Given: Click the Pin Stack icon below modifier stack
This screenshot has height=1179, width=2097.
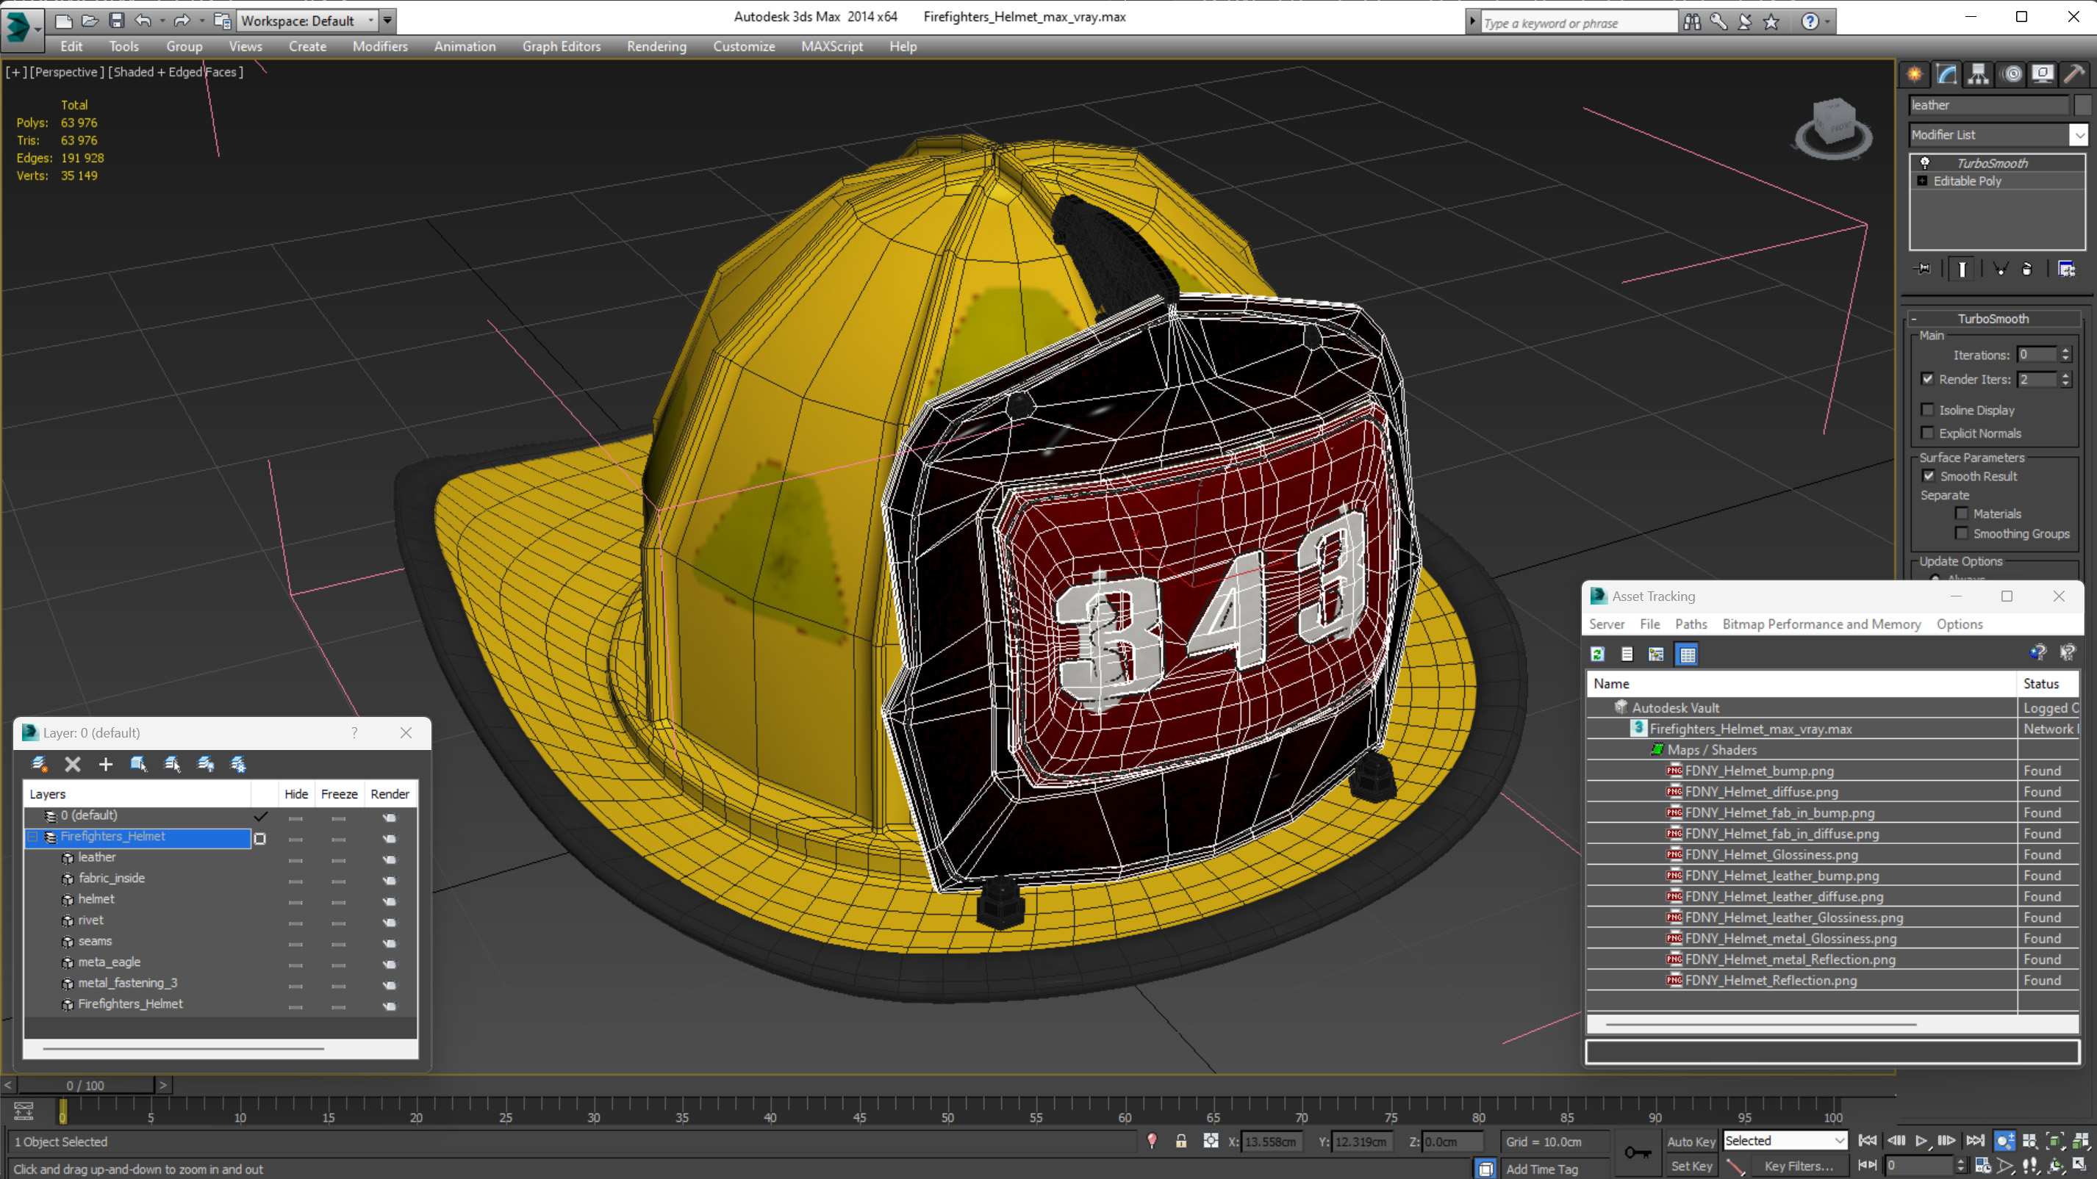Looking at the screenshot, I should 1923,269.
